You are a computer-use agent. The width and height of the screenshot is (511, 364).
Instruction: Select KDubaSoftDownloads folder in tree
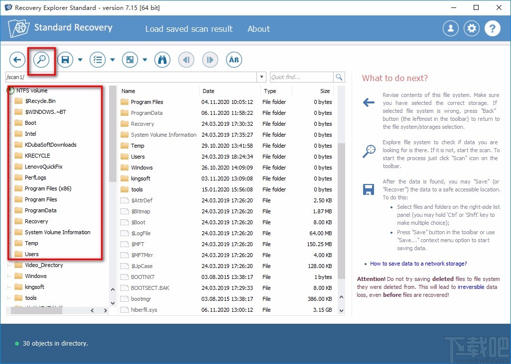(x=50, y=145)
